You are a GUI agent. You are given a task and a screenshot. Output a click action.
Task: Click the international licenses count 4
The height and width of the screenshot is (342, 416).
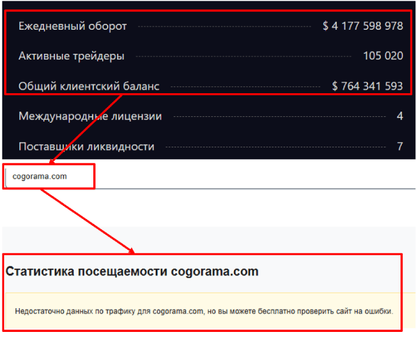pyautogui.click(x=400, y=116)
